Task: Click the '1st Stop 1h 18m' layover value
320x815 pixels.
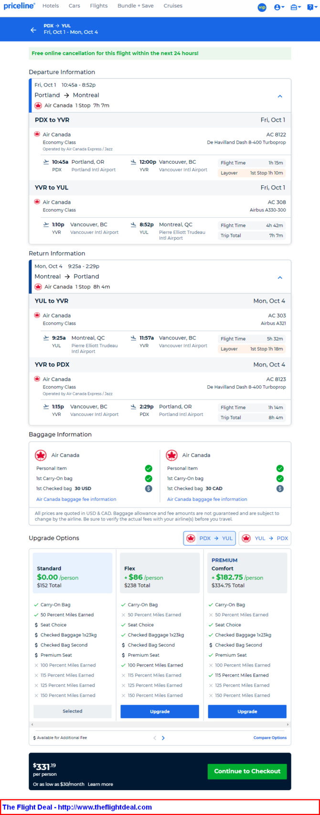Action: pos(267,349)
